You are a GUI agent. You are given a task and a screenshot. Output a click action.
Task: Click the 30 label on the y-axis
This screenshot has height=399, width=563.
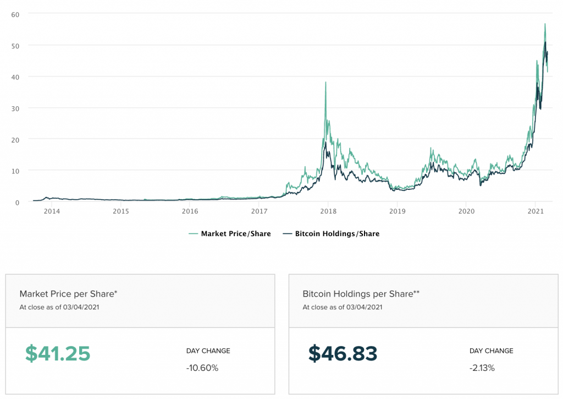15,108
